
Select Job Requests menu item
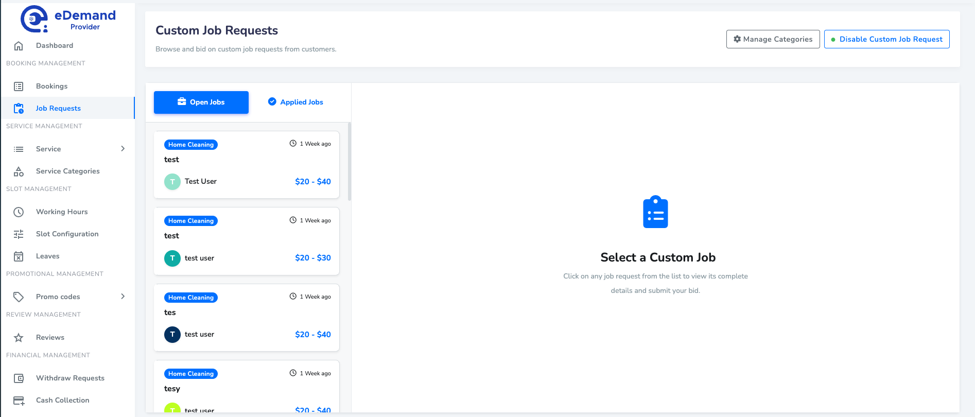(x=67, y=108)
